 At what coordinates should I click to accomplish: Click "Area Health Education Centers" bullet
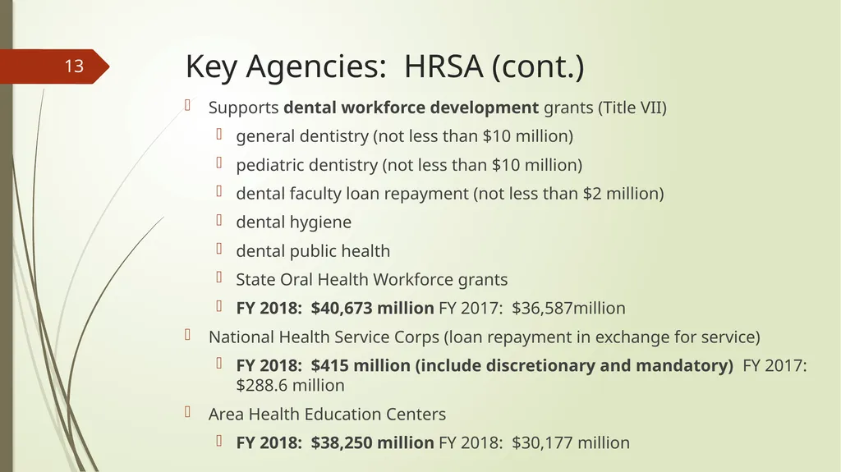tap(327, 414)
